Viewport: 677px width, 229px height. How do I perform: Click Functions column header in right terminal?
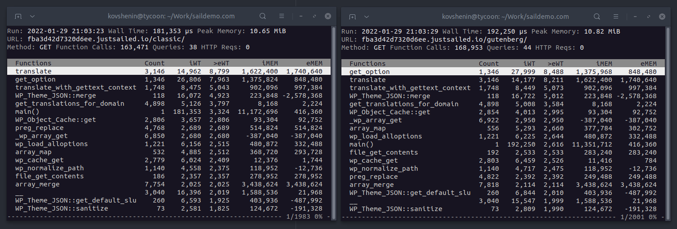[367, 64]
